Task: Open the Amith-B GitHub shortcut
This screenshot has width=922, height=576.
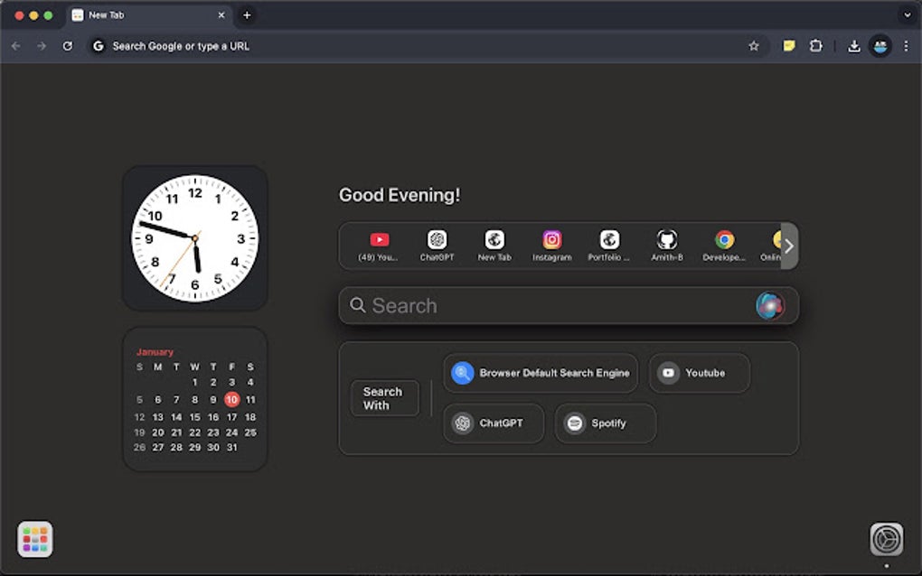Action: pyautogui.click(x=666, y=239)
